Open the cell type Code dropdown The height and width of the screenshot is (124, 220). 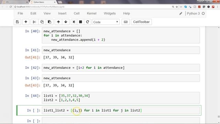tap(106, 22)
